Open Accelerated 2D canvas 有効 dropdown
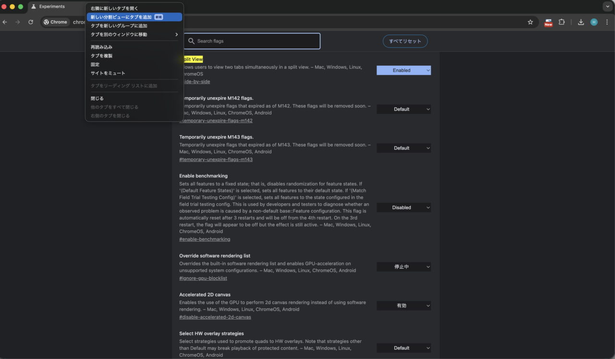Image resolution: width=615 pixels, height=359 pixels. [x=404, y=306]
